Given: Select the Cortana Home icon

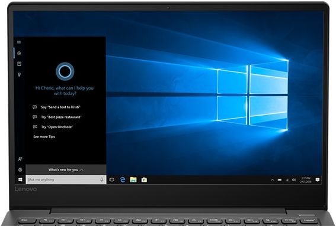Looking at the screenshot, I should coord(19,53).
